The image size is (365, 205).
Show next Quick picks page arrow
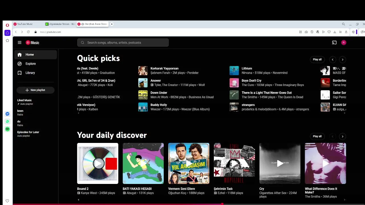pyautogui.click(x=342, y=60)
